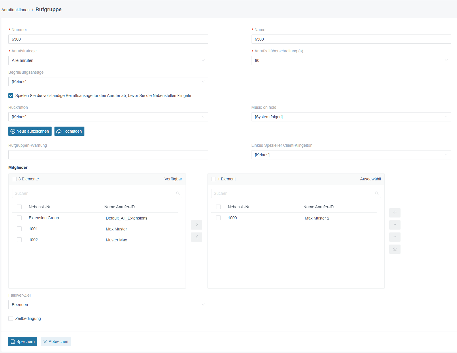
Task: Check extension 1000 Max Muster 2
Action: pyautogui.click(x=218, y=218)
